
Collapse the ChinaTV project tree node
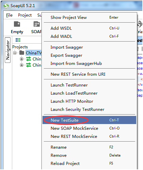[x=15, y=53]
